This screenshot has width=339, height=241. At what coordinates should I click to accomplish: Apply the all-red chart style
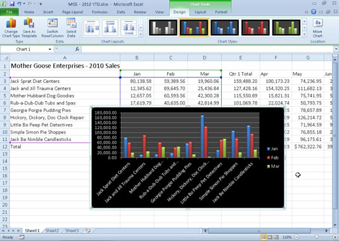(255, 28)
